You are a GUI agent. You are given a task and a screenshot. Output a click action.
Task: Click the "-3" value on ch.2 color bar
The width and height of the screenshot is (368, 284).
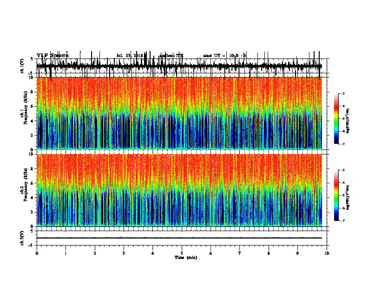pos(342,170)
